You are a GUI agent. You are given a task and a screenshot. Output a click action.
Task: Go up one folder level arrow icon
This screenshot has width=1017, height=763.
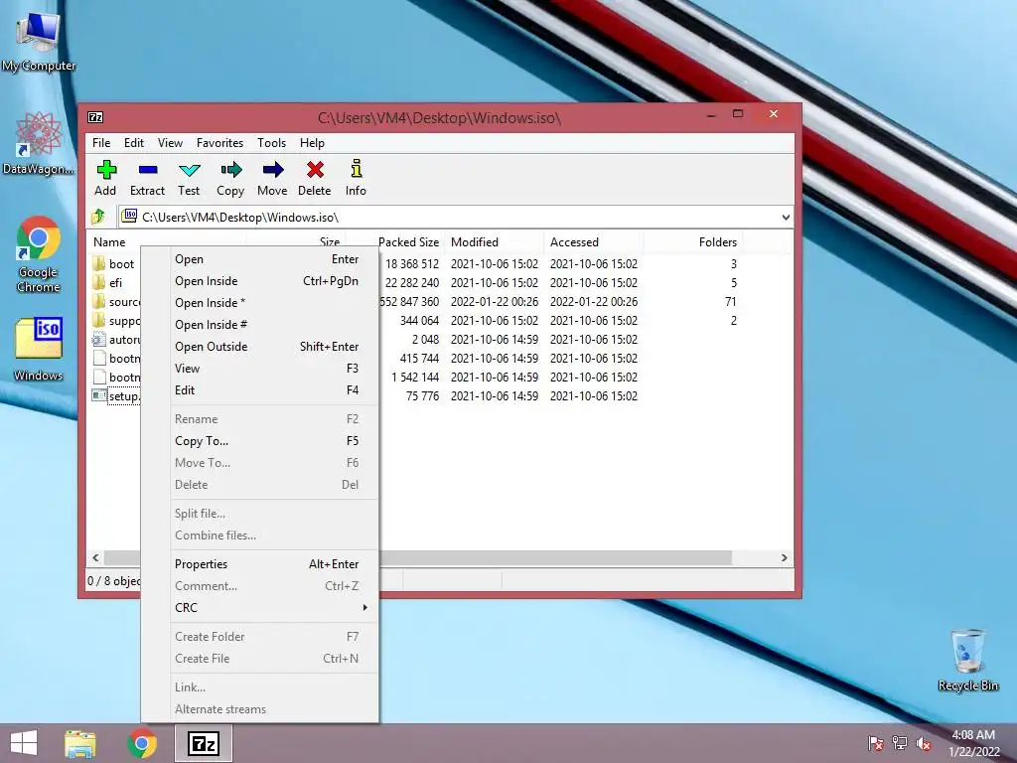(98, 216)
